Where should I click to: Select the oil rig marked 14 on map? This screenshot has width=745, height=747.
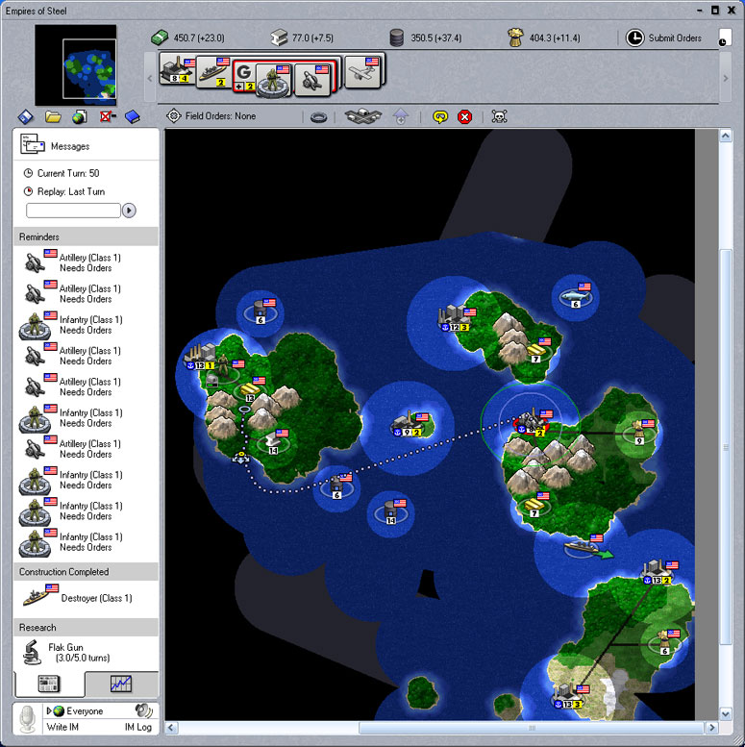point(390,512)
